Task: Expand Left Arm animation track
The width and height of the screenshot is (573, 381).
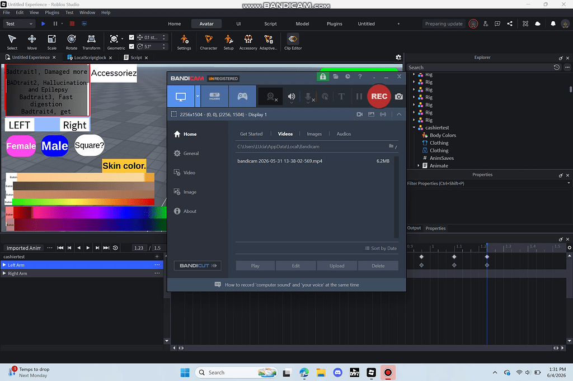Action: tap(4, 265)
